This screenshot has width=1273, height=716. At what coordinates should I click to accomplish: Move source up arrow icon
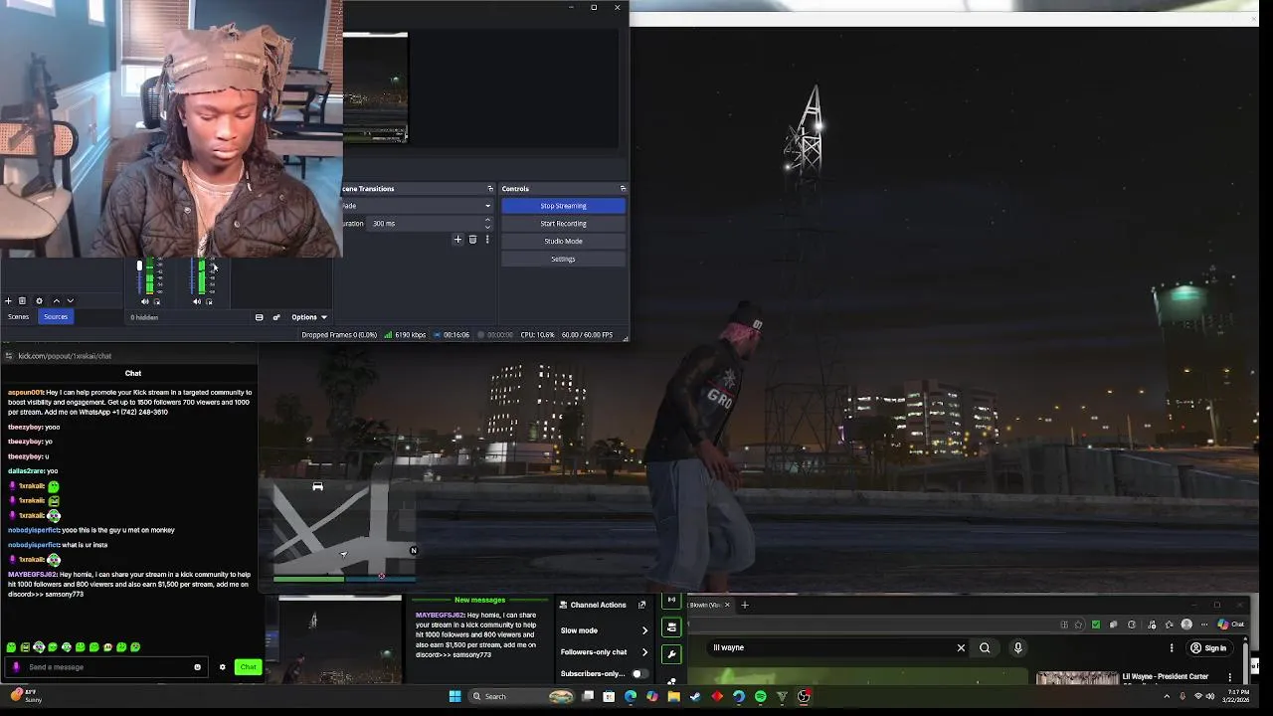56,300
